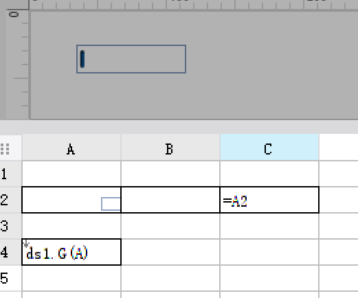
Task: Select row 2 header
Action: click(11, 200)
